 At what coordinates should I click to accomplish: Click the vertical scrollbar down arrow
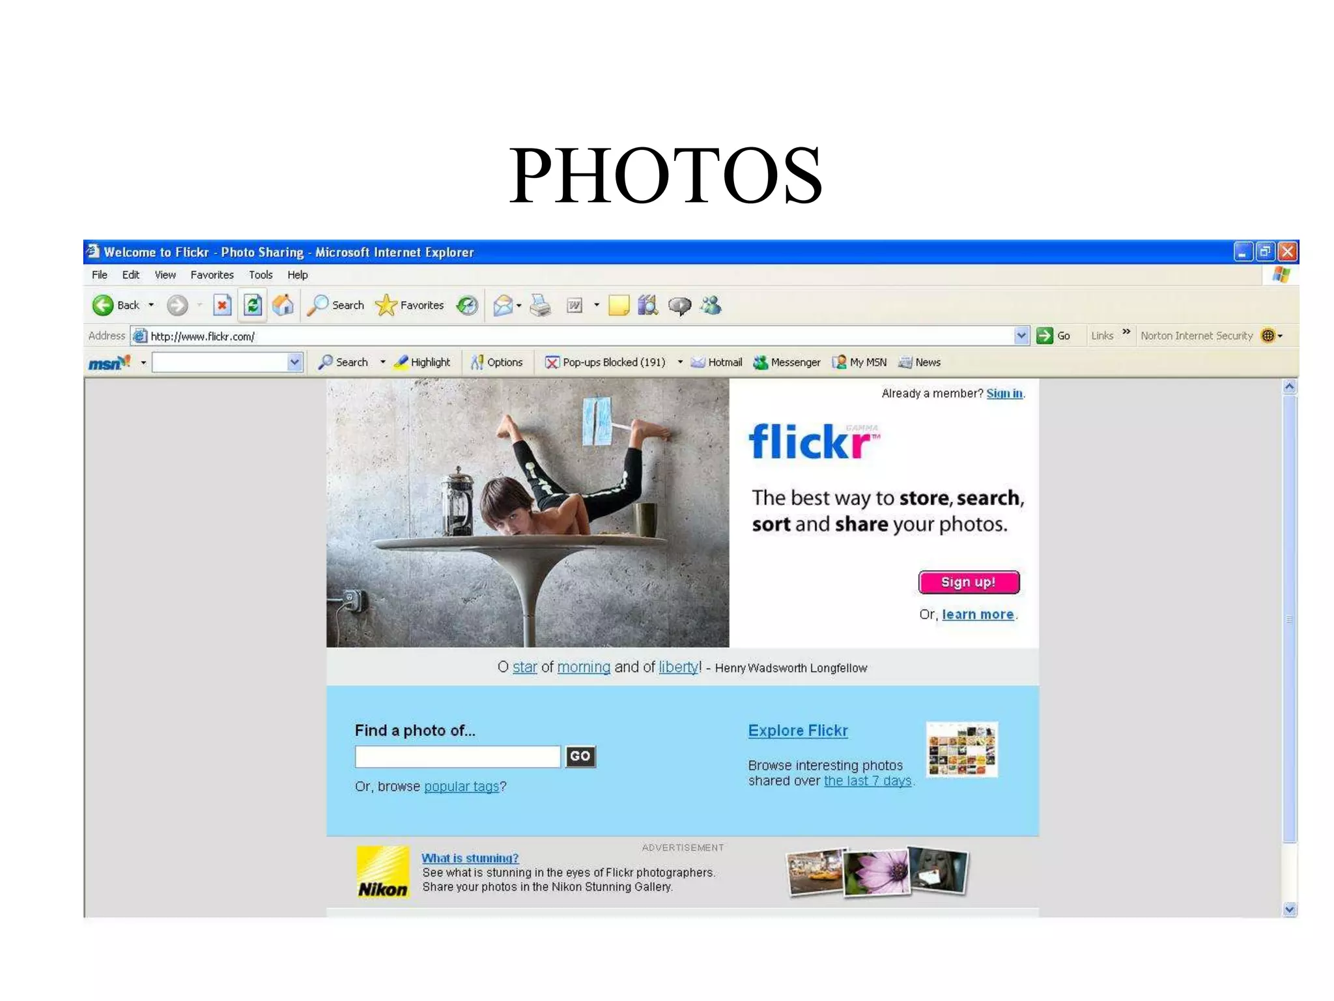tap(1289, 909)
